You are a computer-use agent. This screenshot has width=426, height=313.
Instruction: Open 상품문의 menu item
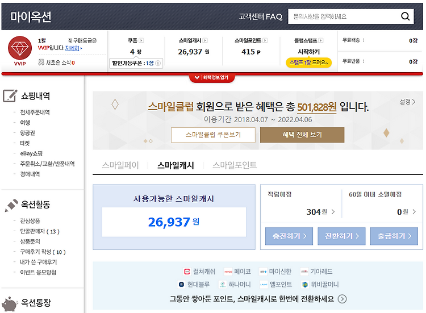point(30,241)
